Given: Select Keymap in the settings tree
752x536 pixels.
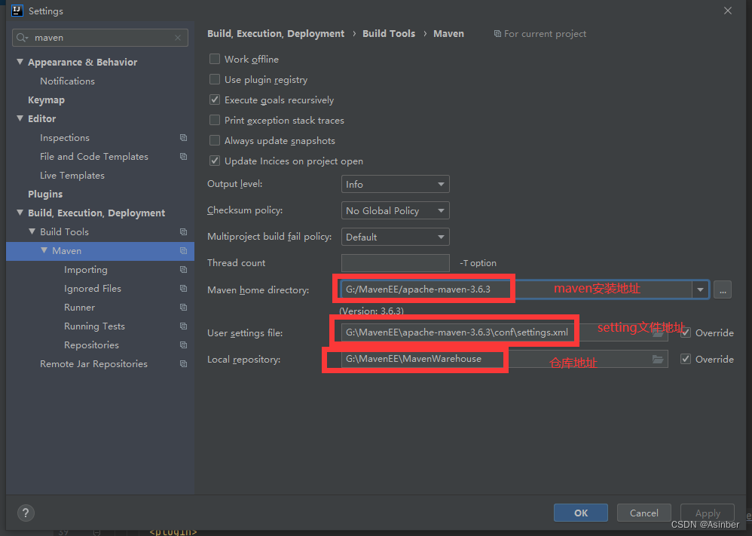Looking at the screenshot, I should (46, 100).
